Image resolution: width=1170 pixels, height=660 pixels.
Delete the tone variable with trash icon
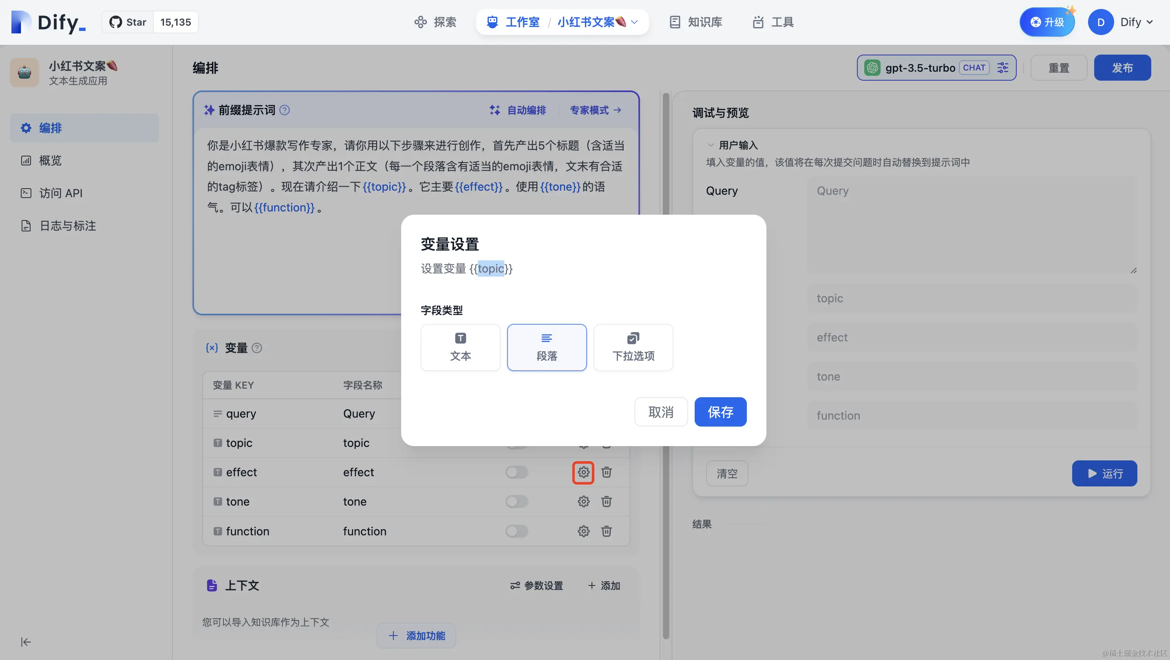tap(606, 502)
